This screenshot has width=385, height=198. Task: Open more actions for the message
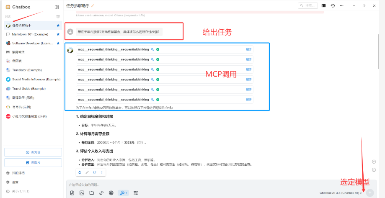point(102,172)
